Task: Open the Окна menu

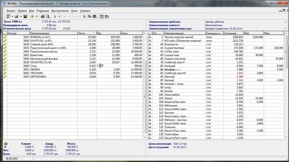Action: tap(74, 11)
